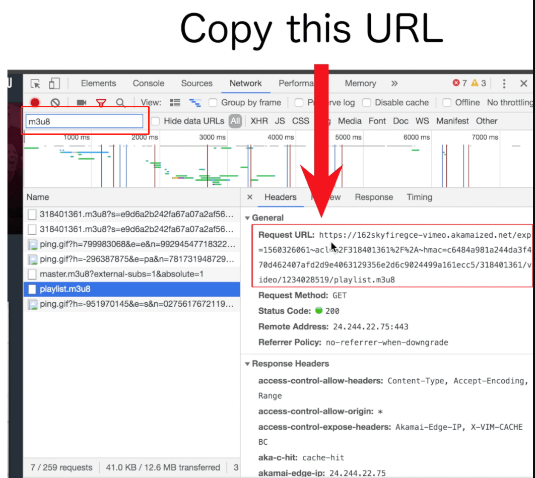The image size is (535, 478).
Task: Open the Performance tab
Action: point(296,83)
